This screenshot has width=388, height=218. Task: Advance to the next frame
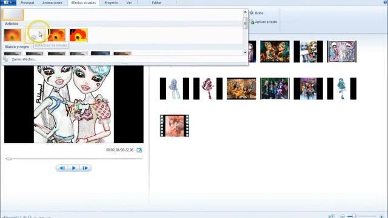pos(85,168)
